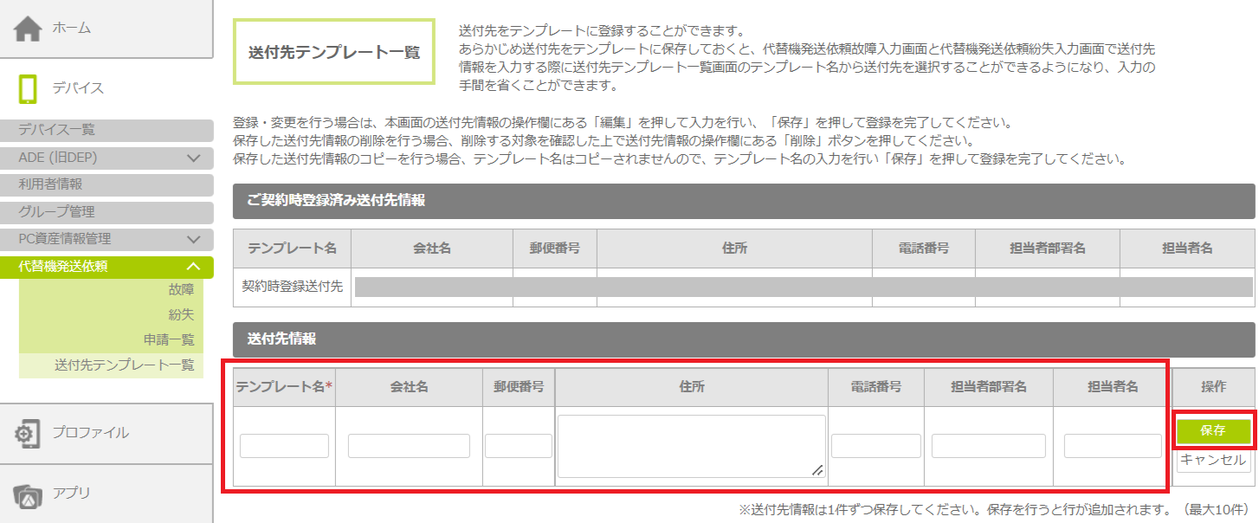Collapse the 代替機発送依頼 section chevron
Image resolution: width=1259 pixels, height=523 pixels.
coord(193,267)
